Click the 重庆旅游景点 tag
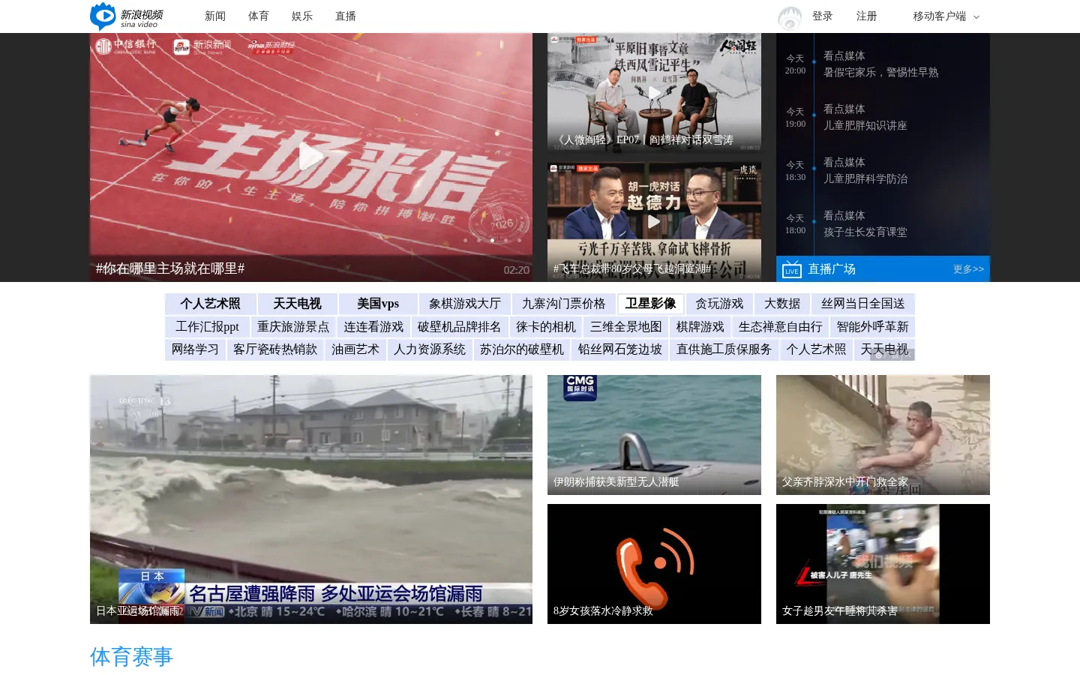The image size is (1080, 675). coord(293,327)
